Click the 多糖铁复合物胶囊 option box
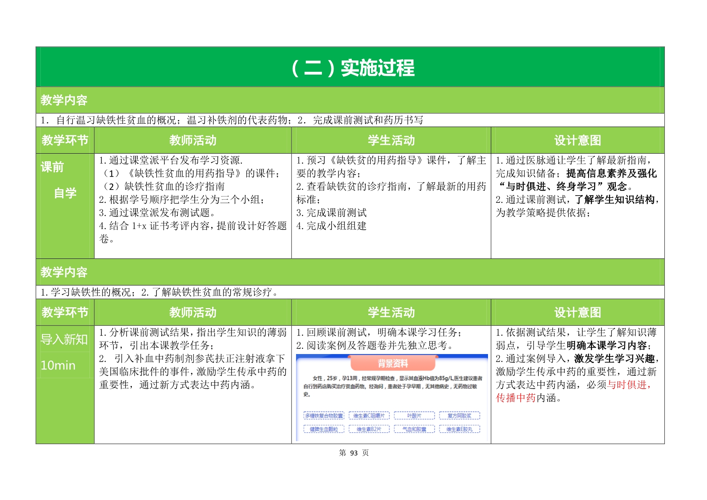This screenshot has height=500, width=707. pyautogui.click(x=324, y=416)
